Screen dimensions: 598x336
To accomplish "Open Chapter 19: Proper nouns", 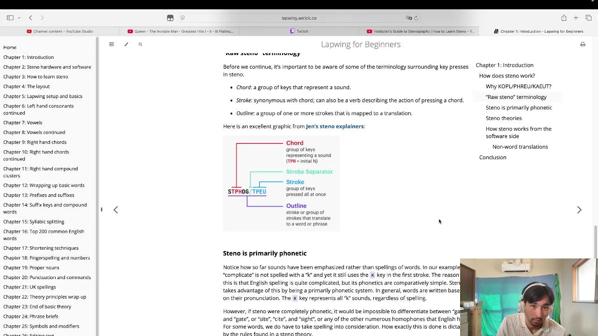I will coord(31,267).
